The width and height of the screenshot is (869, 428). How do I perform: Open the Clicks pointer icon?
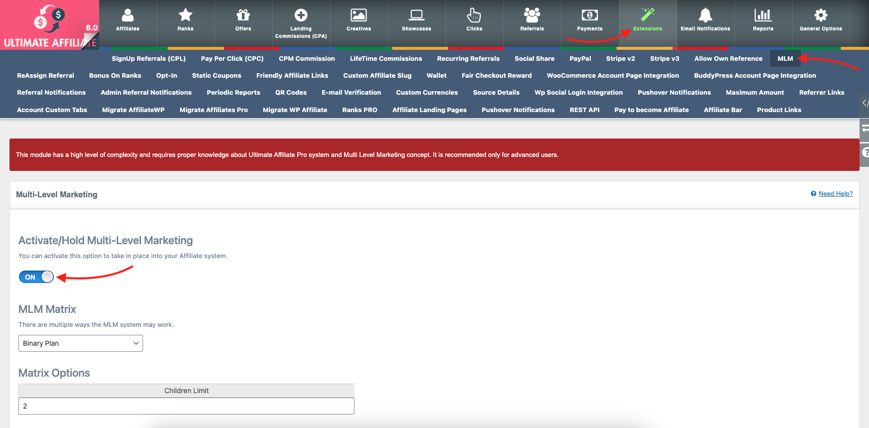tap(474, 15)
